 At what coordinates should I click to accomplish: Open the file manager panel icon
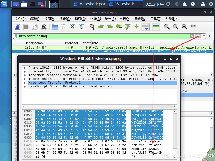coord(24,4)
